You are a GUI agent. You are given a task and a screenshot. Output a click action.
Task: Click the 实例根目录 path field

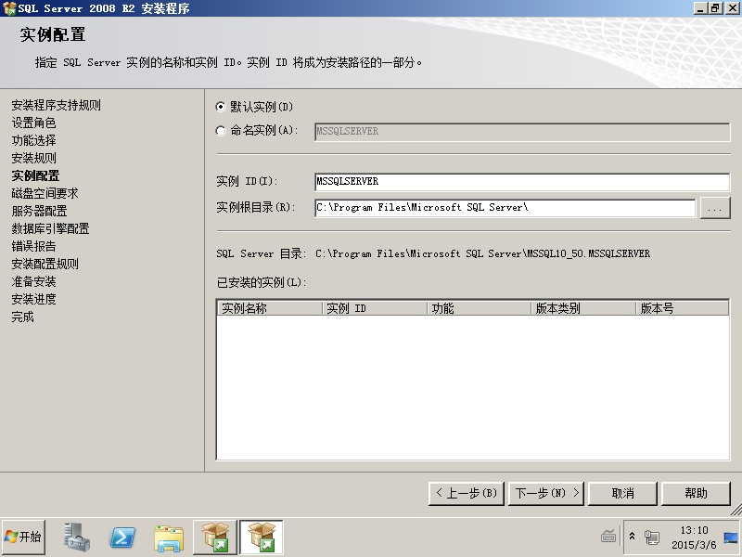pyautogui.click(x=505, y=208)
